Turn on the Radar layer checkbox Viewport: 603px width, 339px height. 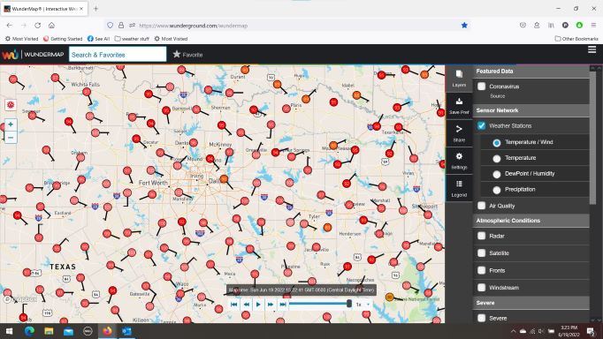click(x=482, y=236)
